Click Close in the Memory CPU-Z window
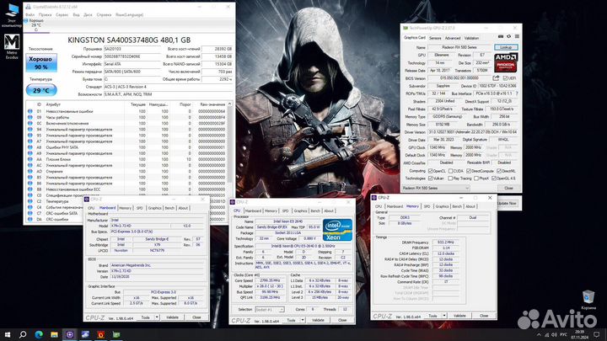Viewport: 607px width, 341px height. coord(484,316)
